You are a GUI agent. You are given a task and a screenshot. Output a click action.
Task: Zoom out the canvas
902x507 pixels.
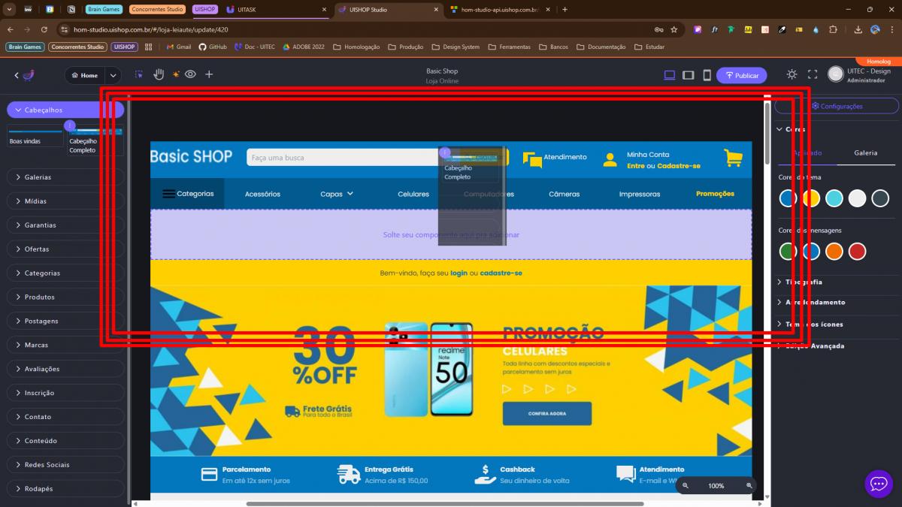[x=686, y=486]
